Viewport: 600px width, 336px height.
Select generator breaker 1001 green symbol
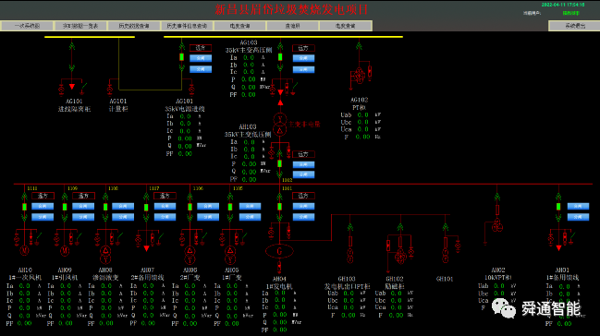click(x=280, y=207)
